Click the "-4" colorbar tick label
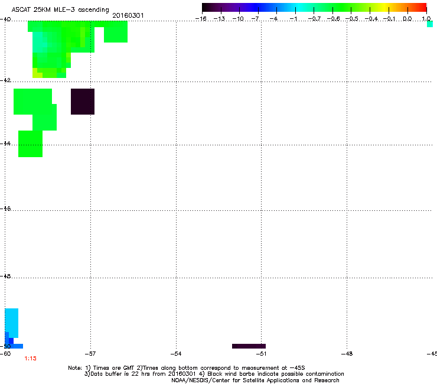Image resolution: width=437 pixels, height=384 pixels. pyautogui.click(x=273, y=19)
